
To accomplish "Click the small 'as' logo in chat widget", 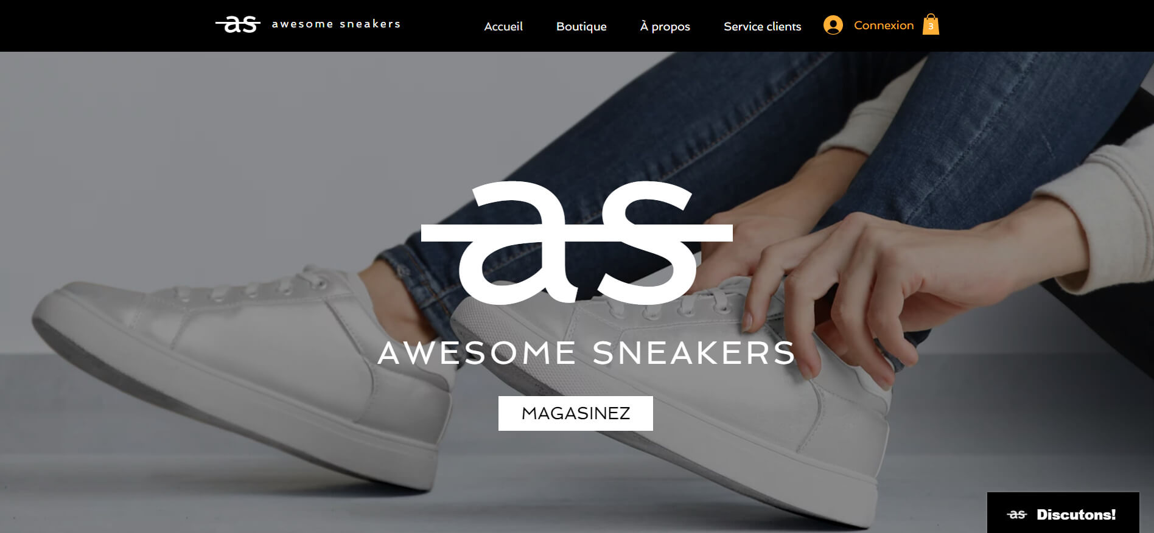I will (1017, 515).
